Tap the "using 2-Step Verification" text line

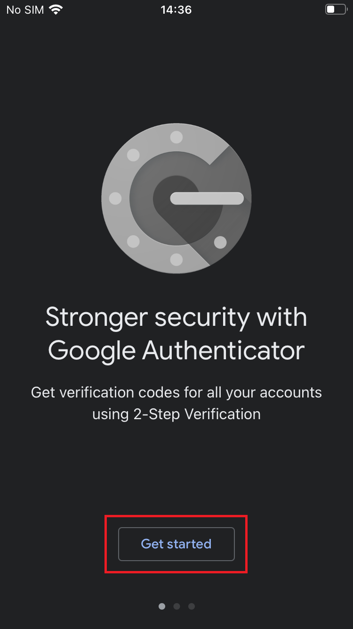[x=176, y=414]
